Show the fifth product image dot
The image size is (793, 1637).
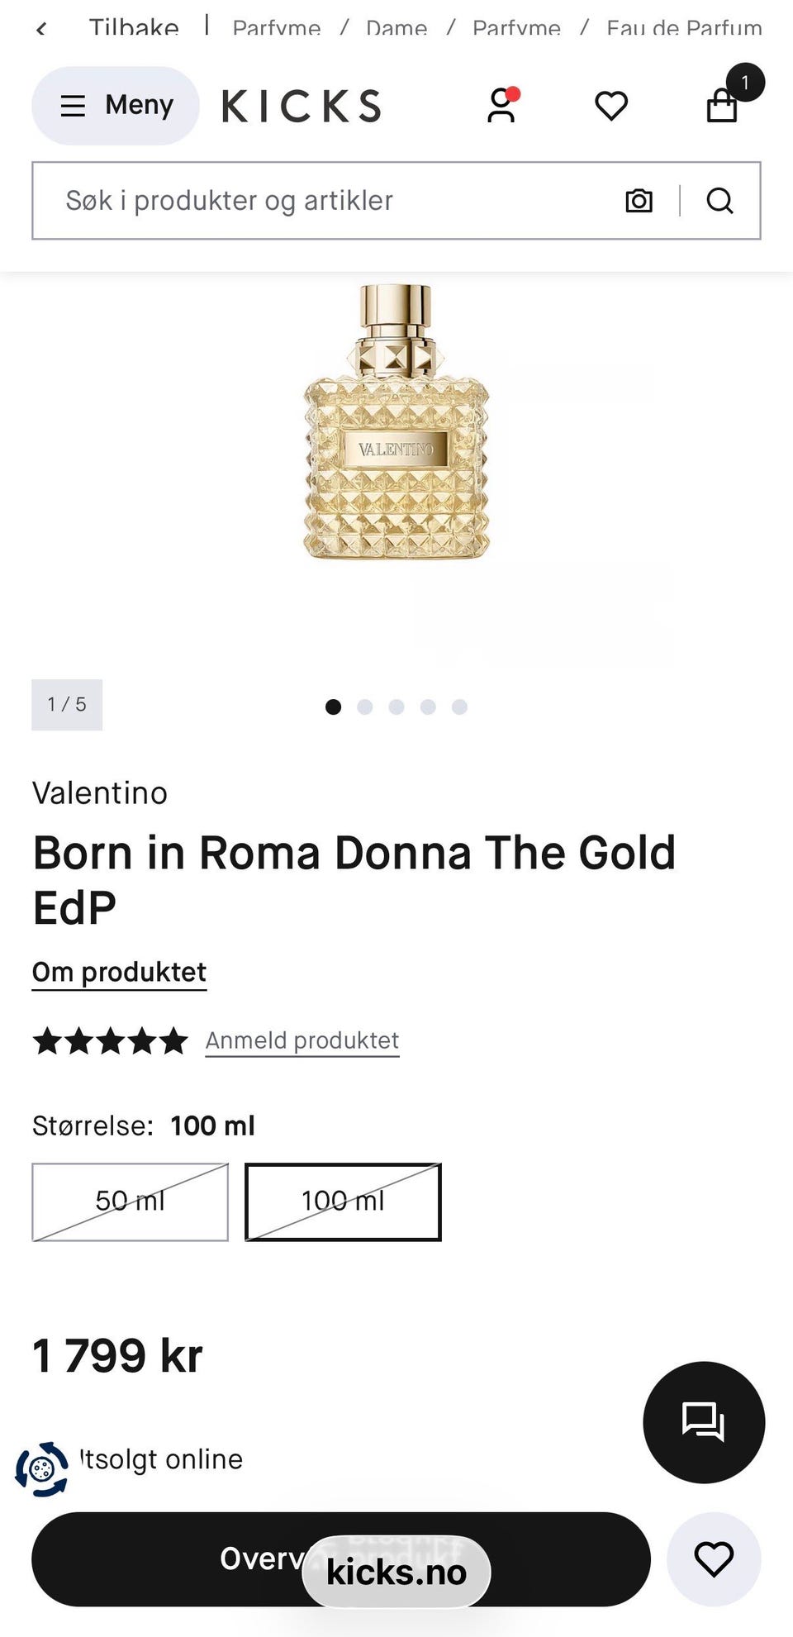tap(459, 707)
